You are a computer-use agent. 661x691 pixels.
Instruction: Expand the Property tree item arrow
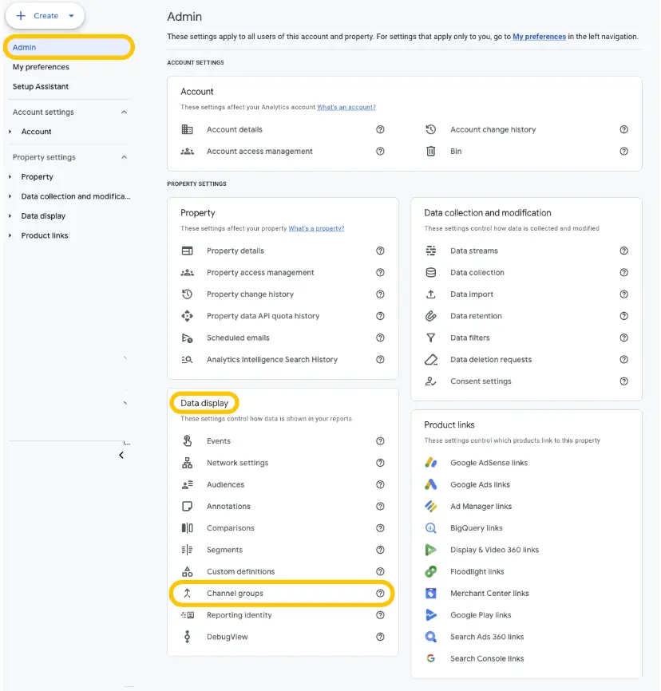[10, 176]
